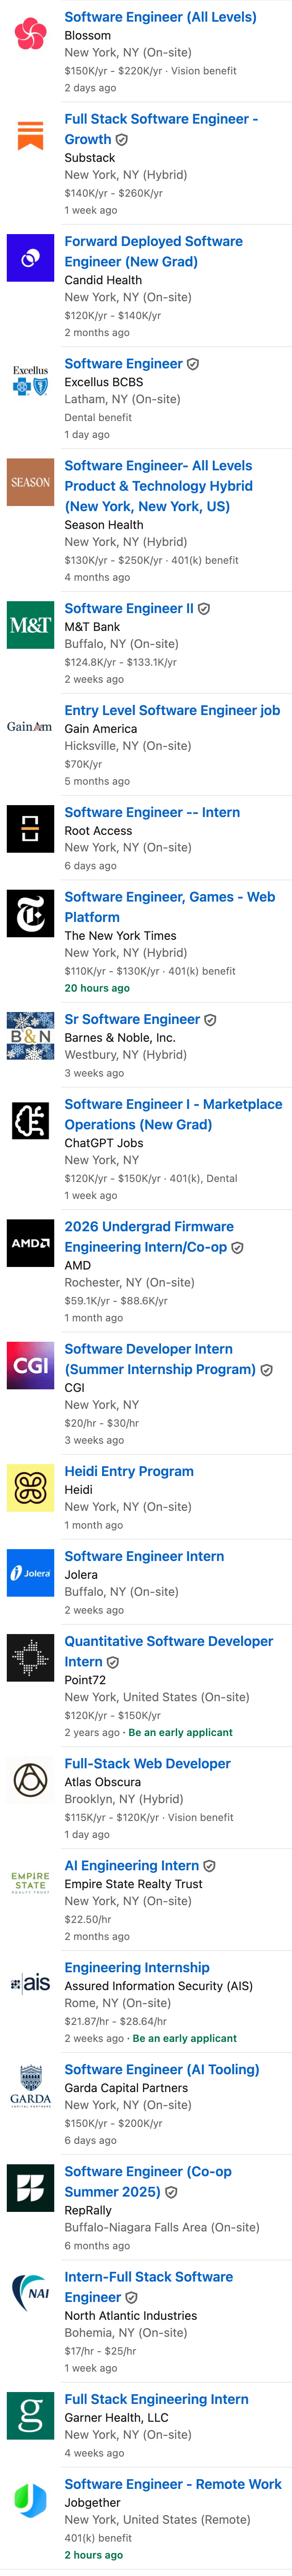Screen dimensions: 292x2576
Task: Open Software Engineer (All Levels) job at Blossom
Action: 161,17
